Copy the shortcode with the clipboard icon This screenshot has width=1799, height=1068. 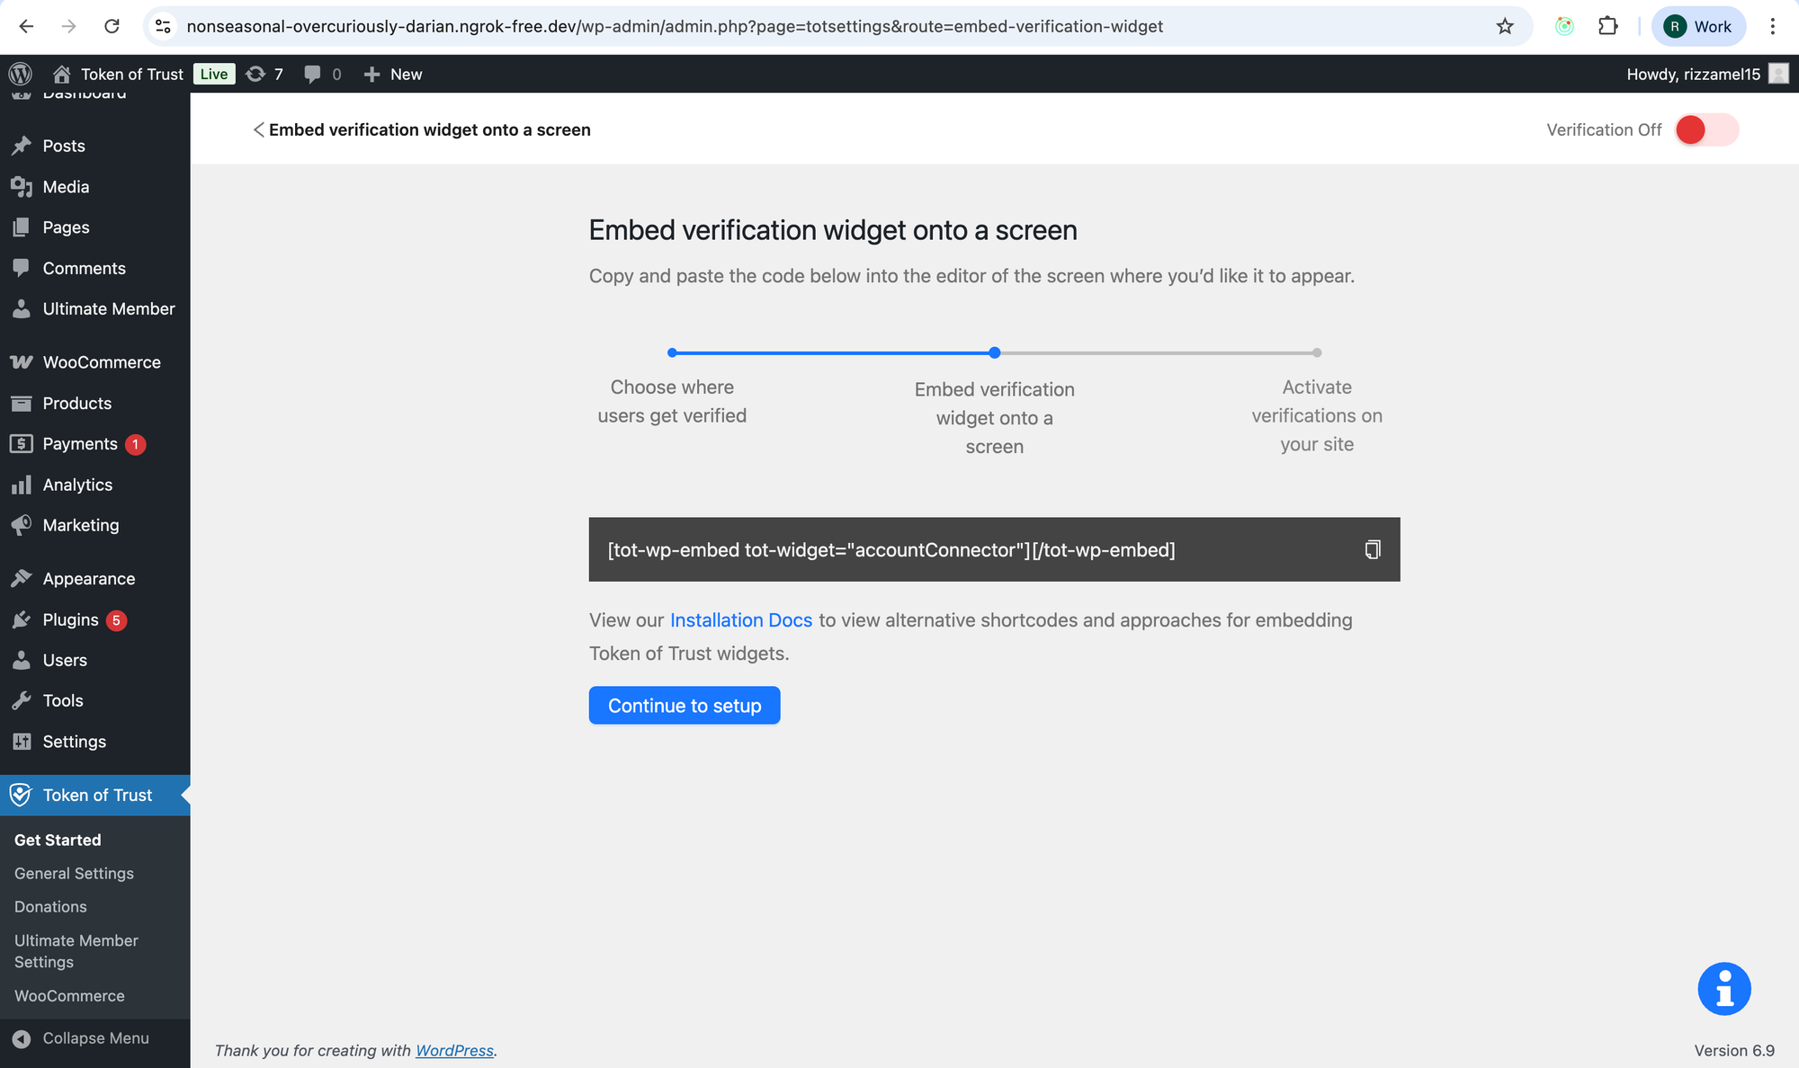point(1372,549)
